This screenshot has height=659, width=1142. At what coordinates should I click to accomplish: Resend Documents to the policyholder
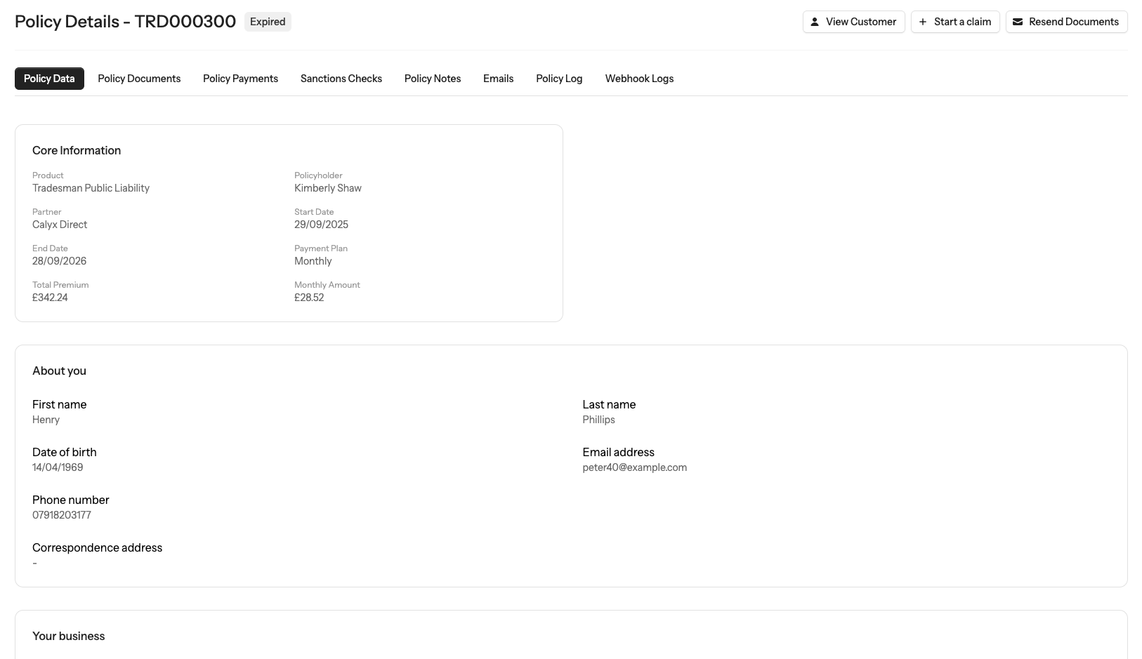tap(1066, 22)
